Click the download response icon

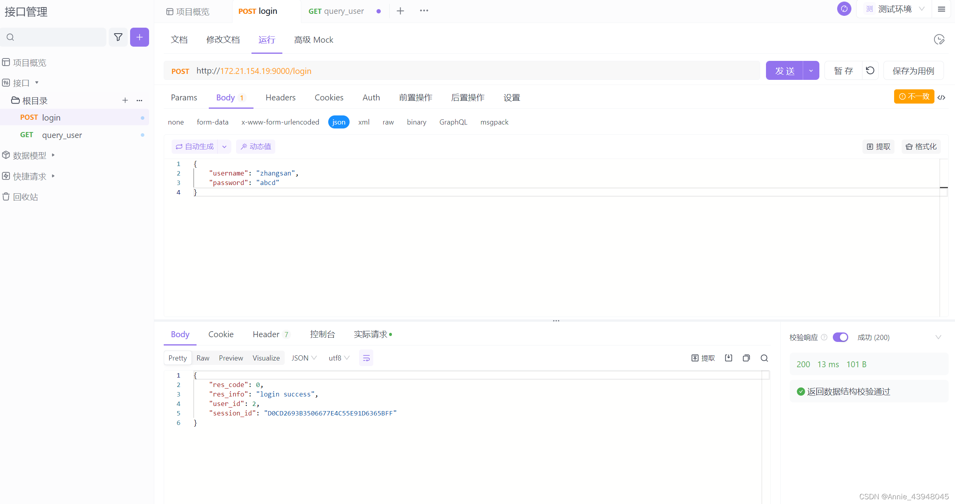(x=728, y=358)
